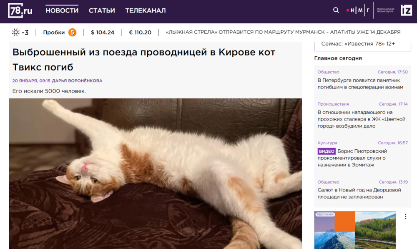Click the purple ВИДЕО badge
Image resolution: width=417 pixels, height=249 pixels.
(x=327, y=151)
